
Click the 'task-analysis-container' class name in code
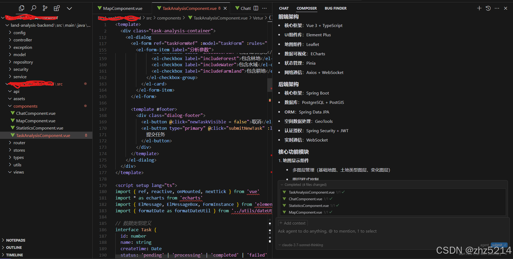[x=181, y=31]
